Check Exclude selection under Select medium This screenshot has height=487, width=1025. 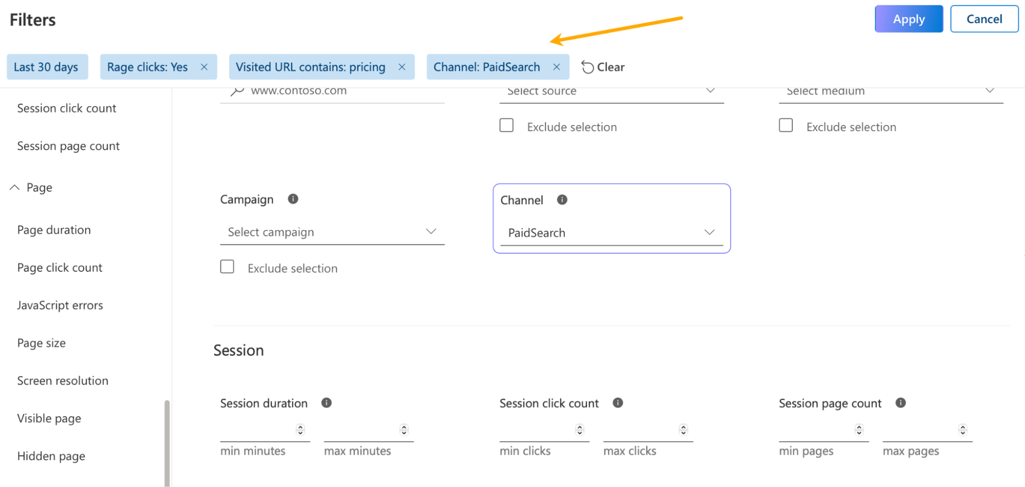786,125
